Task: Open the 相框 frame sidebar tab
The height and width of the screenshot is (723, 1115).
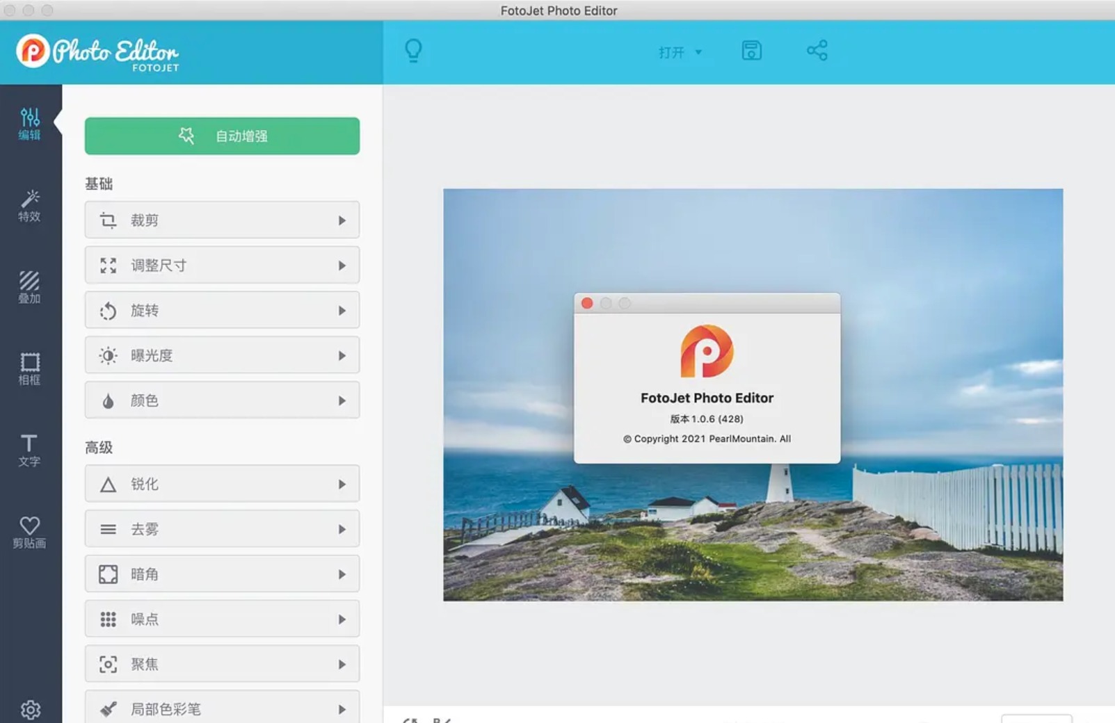Action: click(x=30, y=368)
